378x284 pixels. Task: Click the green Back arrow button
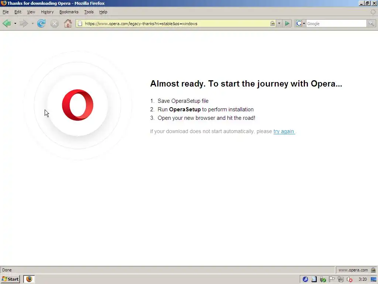pyautogui.click(x=7, y=23)
